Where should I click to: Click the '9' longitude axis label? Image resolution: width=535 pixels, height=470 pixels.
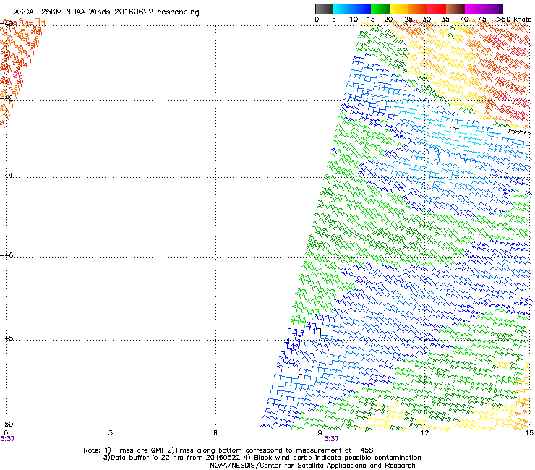(x=320, y=432)
